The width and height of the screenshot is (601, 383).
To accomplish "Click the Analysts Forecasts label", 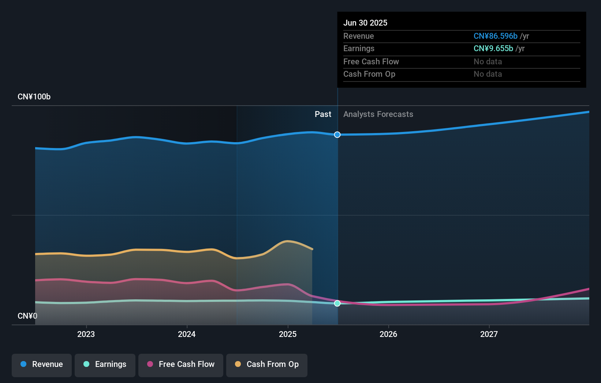I will coord(378,114).
